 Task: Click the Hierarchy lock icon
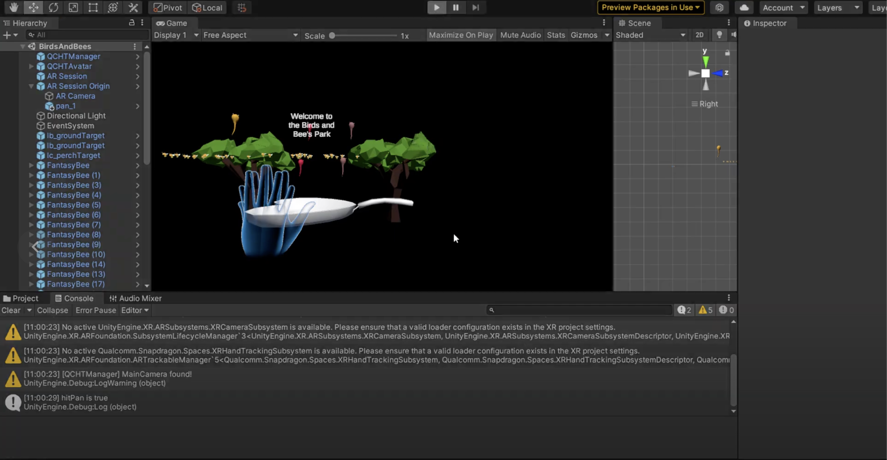pyautogui.click(x=132, y=23)
